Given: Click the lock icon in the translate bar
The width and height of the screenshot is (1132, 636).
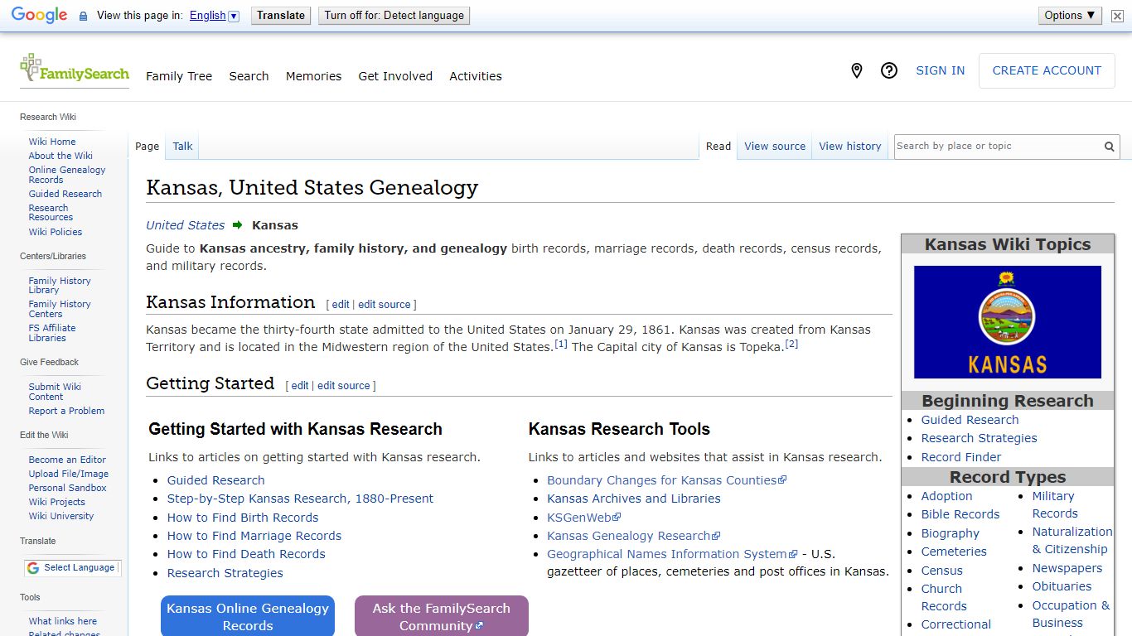Looking at the screenshot, I should click(x=83, y=16).
